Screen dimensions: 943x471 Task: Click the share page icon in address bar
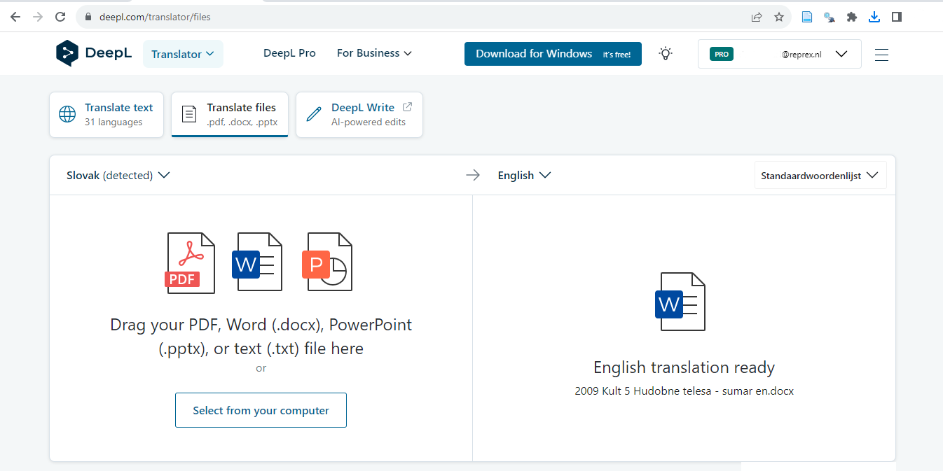tap(757, 17)
